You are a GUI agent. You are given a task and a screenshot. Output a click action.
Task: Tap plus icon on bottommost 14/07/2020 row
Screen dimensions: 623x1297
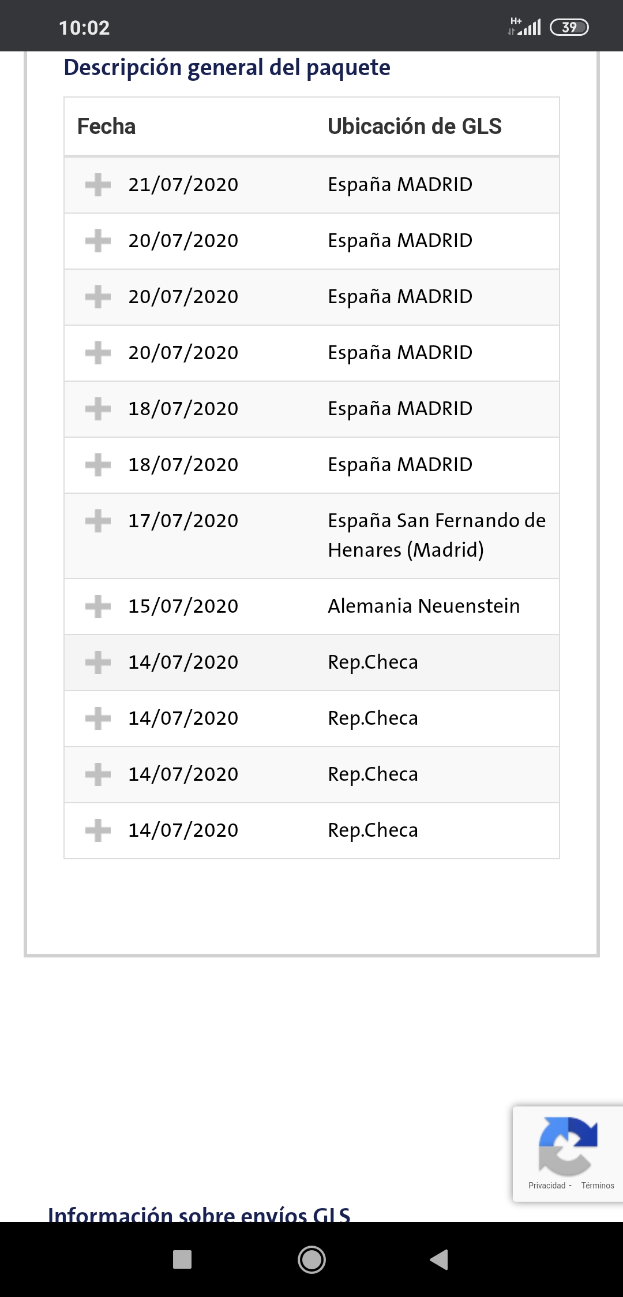tap(98, 830)
